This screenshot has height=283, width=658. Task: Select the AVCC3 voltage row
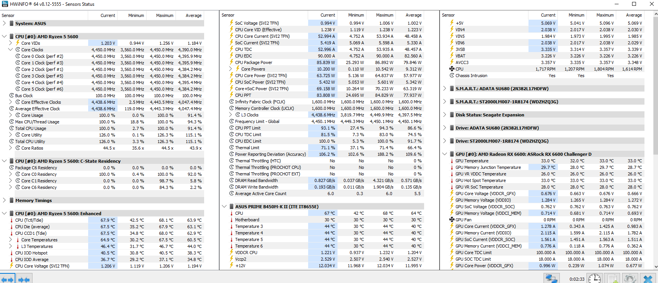point(546,62)
